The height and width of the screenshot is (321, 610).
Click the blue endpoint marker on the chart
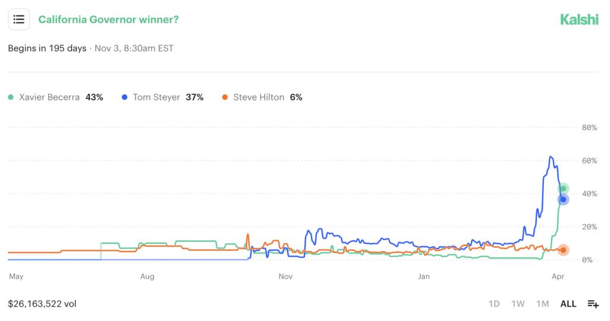point(563,200)
